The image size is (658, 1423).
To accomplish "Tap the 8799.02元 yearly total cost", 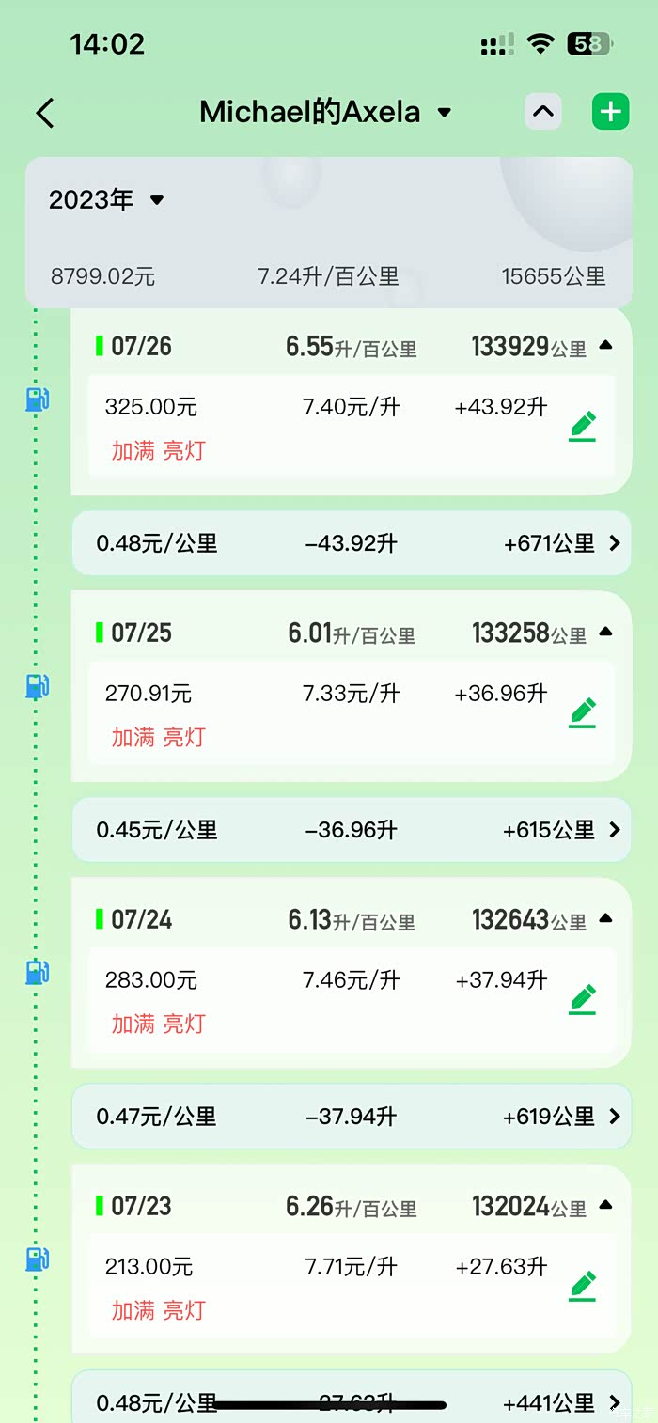I will pos(102,276).
